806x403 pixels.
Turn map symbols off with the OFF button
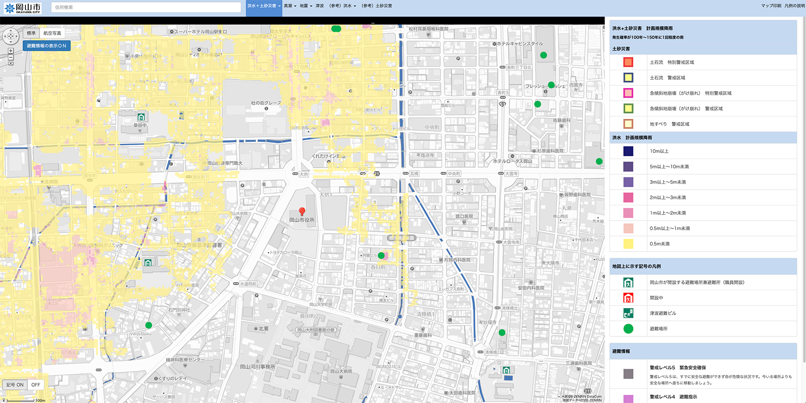coord(36,385)
